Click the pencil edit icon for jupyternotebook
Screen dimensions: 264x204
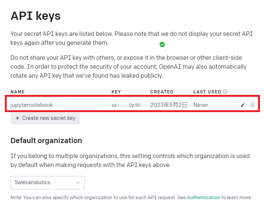pos(243,105)
